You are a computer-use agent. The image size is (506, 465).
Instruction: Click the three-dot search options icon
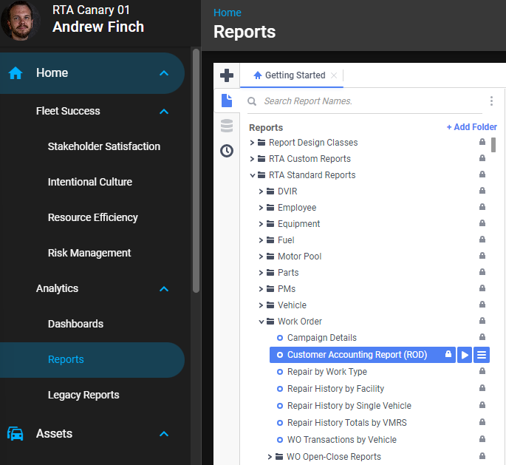491,101
